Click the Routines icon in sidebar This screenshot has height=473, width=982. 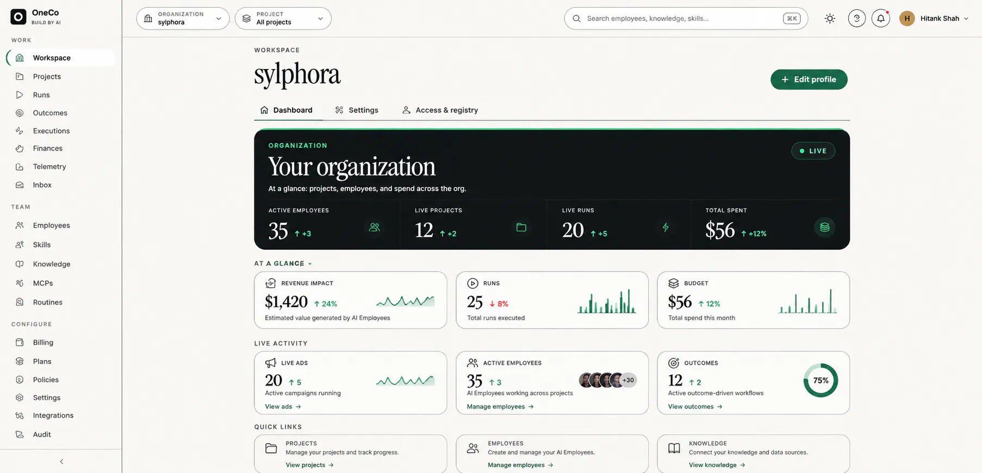20,302
